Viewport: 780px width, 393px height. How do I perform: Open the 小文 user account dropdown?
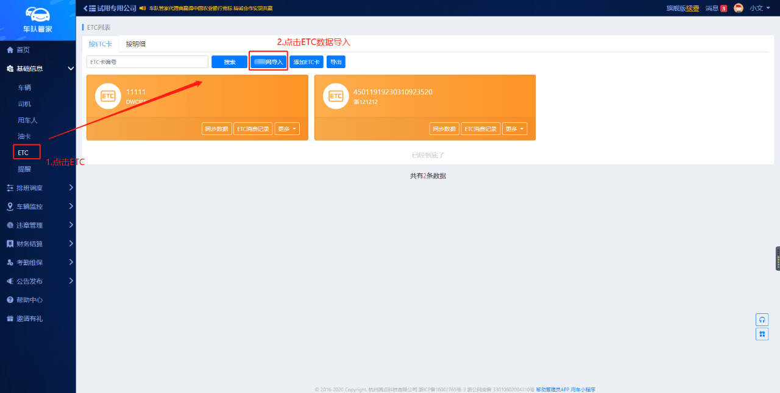tap(759, 9)
